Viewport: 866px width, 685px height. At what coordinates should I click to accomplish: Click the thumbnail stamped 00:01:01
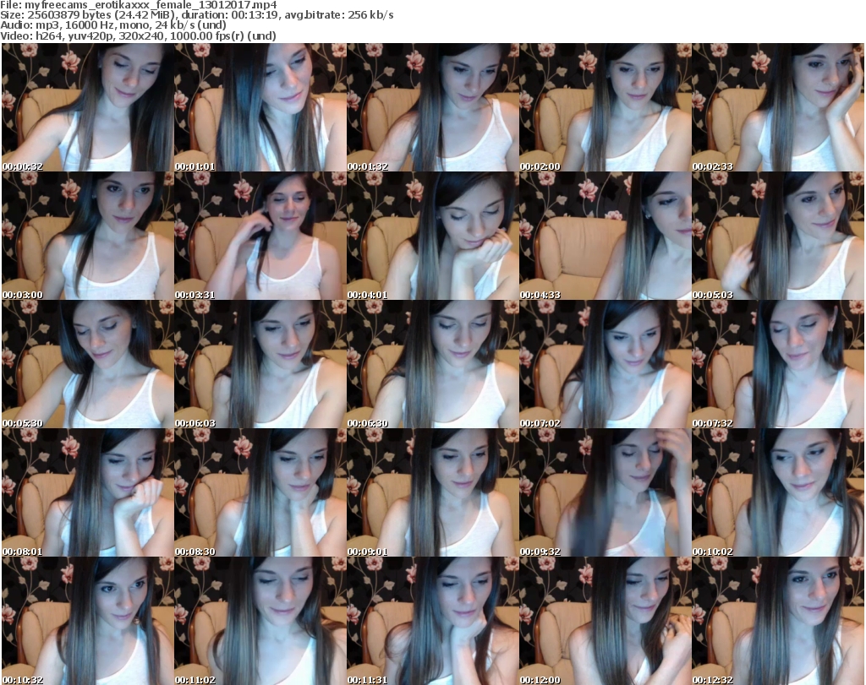click(260, 107)
